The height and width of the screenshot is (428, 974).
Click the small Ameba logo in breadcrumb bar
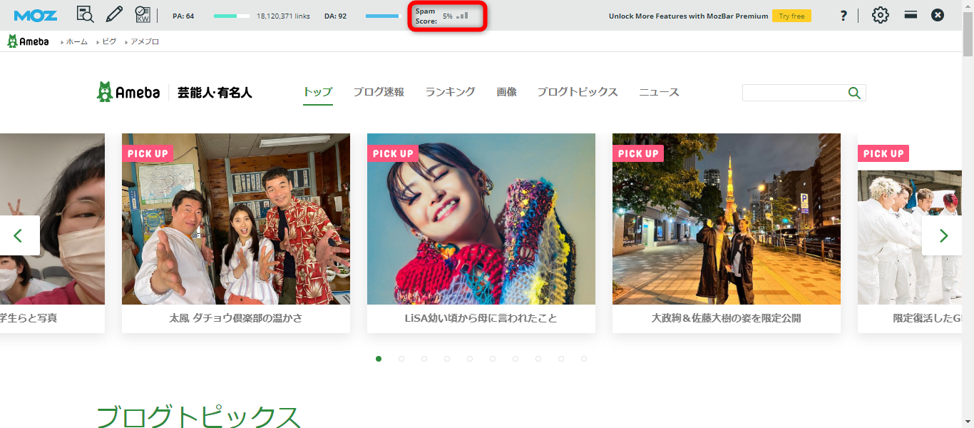[x=28, y=41]
